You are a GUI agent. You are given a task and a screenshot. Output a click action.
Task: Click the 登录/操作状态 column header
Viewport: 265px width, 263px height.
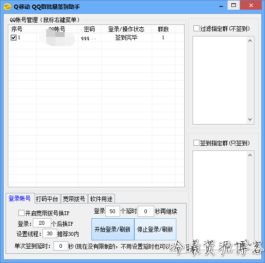pos(126,29)
